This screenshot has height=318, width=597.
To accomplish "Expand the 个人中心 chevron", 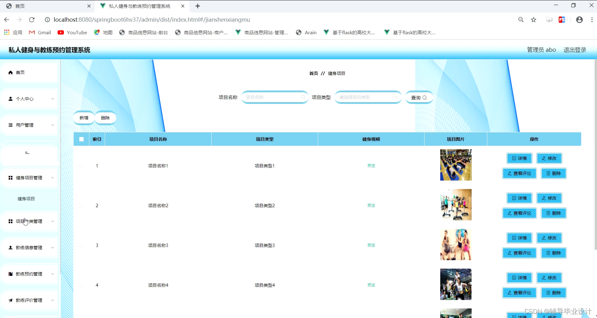I will (x=53, y=99).
